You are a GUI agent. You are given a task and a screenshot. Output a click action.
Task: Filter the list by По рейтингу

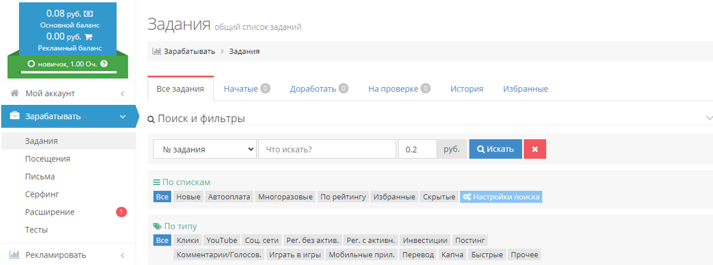343,197
